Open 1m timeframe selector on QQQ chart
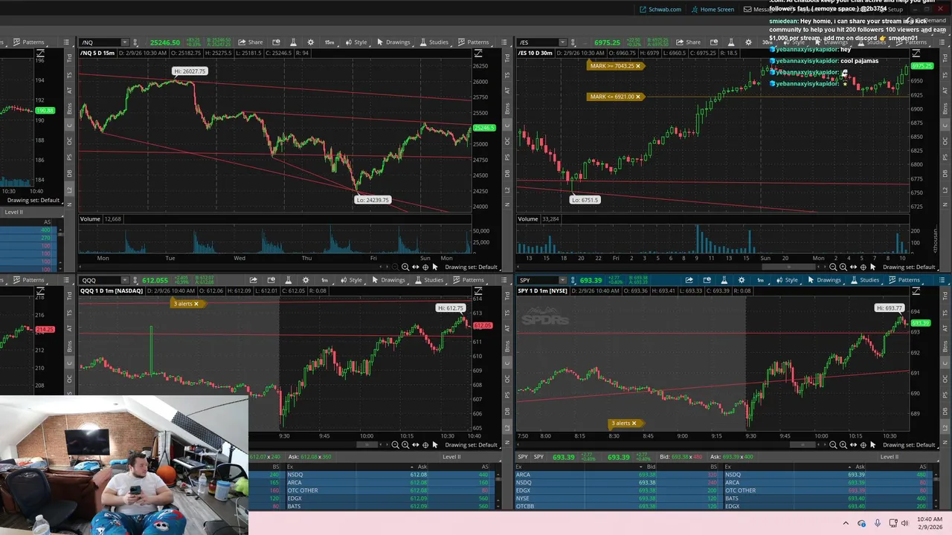Image resolution: width=952 pixels, height=535 pixels. click(x=325, y=280)
